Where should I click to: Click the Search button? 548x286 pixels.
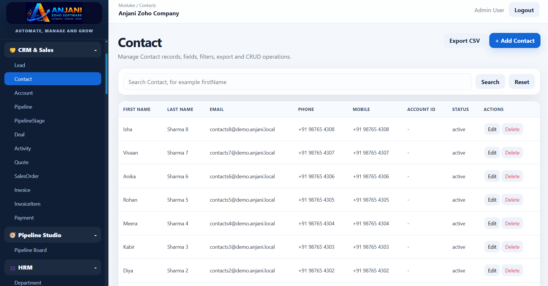(490, 82)
